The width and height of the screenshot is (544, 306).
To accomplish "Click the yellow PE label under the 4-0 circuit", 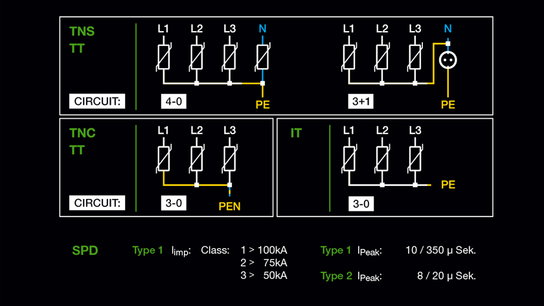I will pos(263,104).
